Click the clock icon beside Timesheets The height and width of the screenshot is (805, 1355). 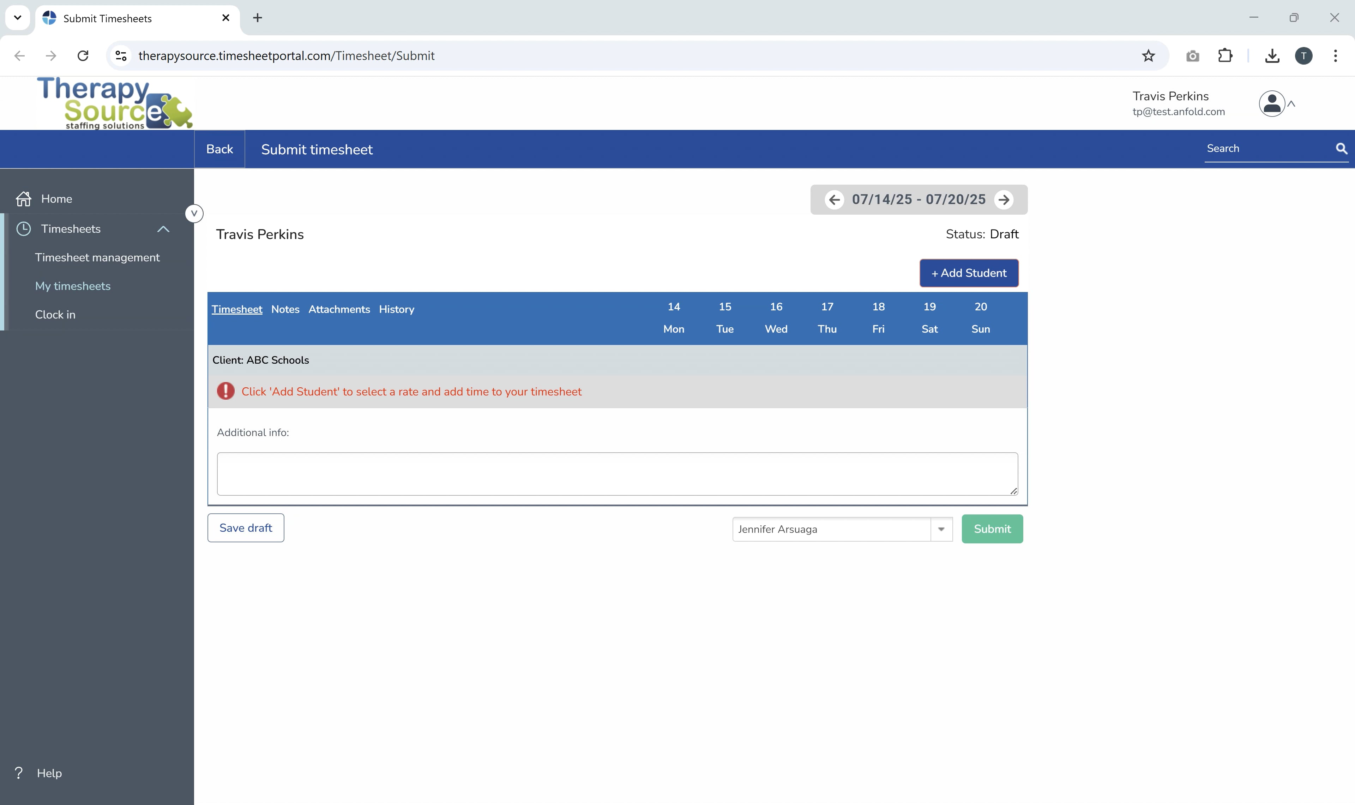point(24,228)
